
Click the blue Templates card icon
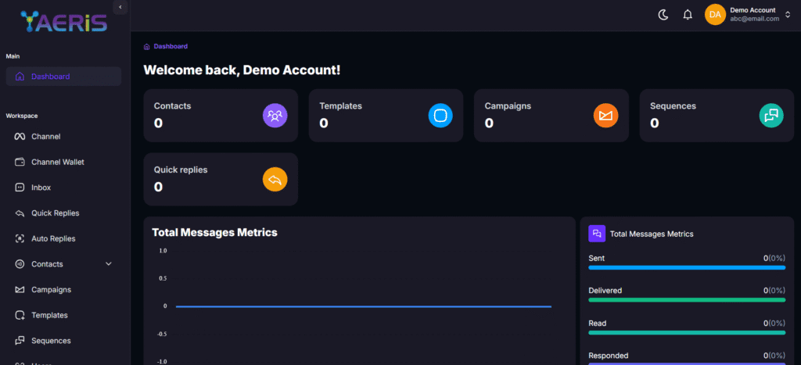point(440,116)
